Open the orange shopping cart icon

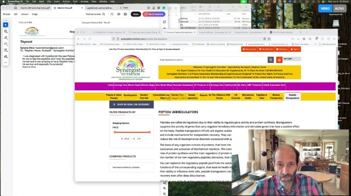[x=279, y=60]
